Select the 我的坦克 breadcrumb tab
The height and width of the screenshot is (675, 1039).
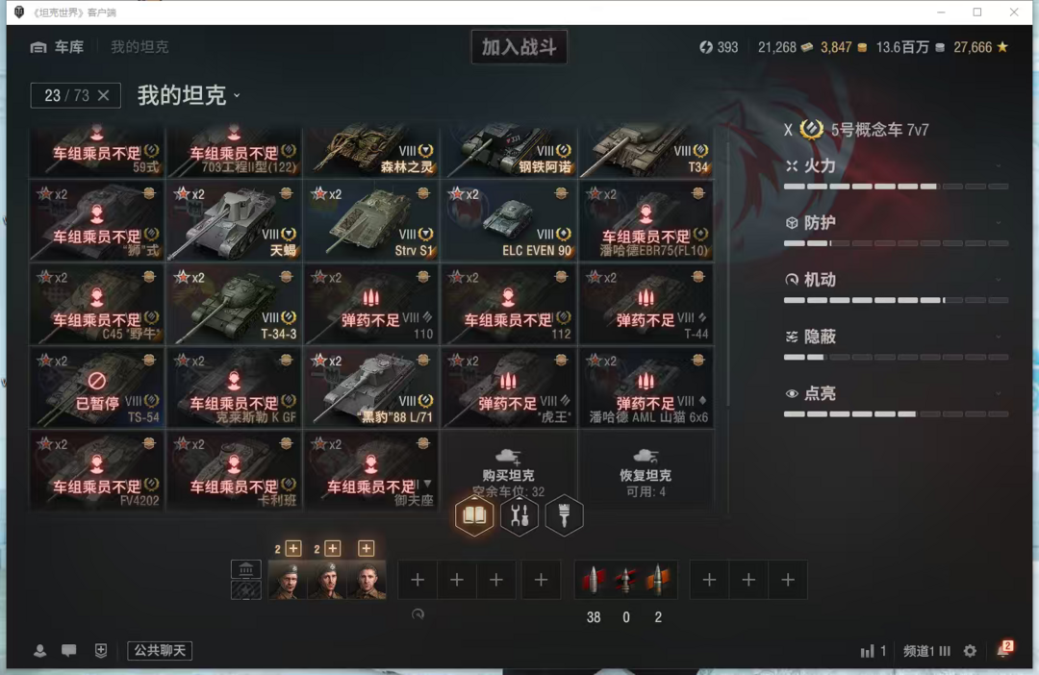pos(139,47)
